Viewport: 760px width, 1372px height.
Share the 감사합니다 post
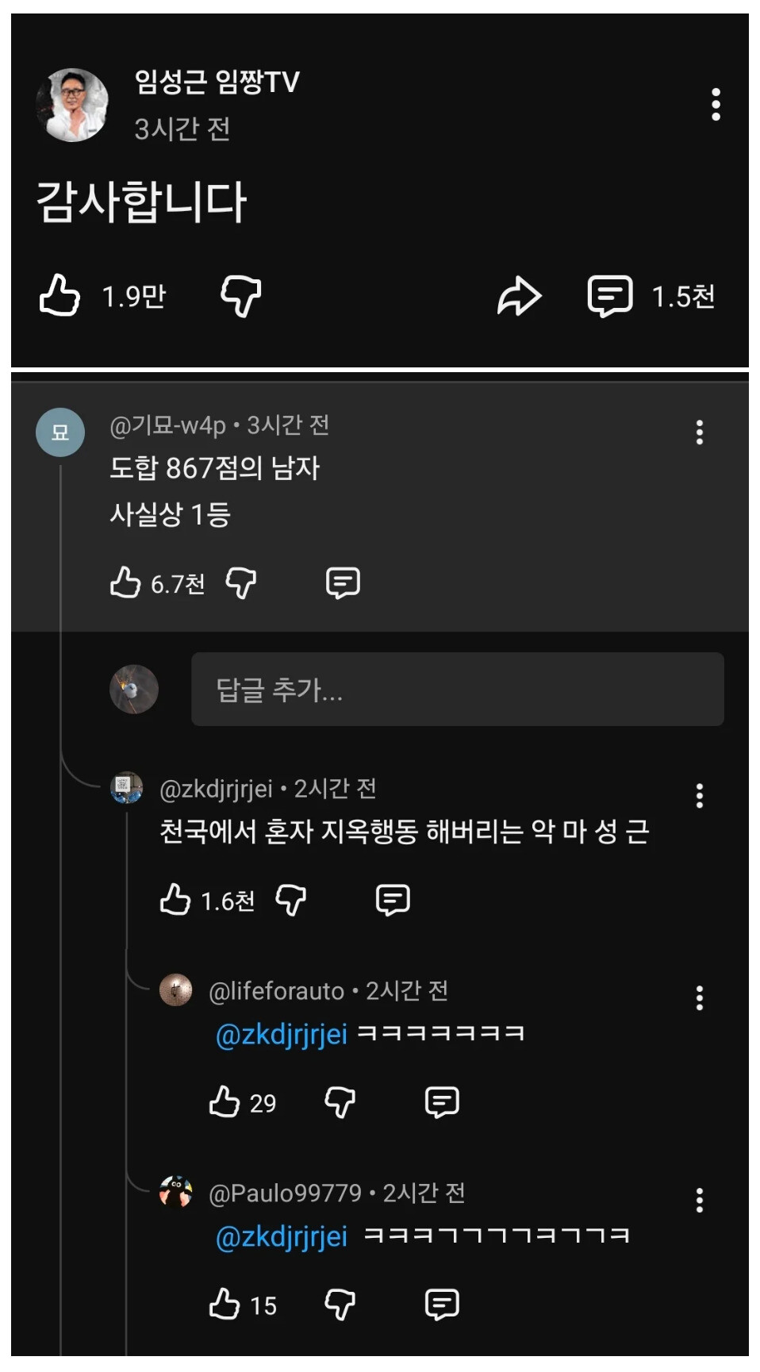pos(519,296)
